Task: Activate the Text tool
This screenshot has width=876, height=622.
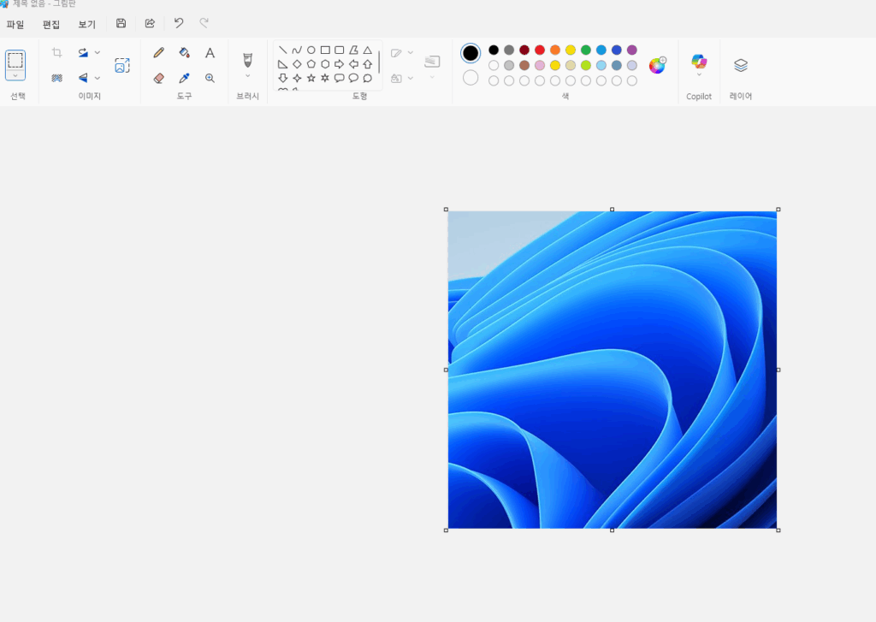Action: click(x=210, y=53)
